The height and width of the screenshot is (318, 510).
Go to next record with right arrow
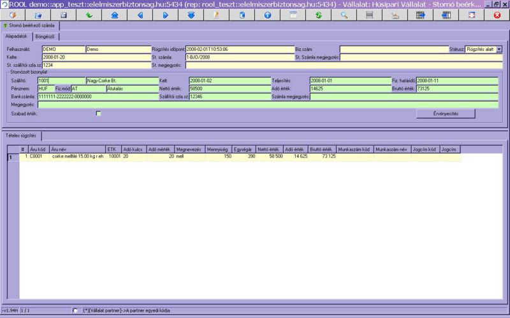coord(165,14)
